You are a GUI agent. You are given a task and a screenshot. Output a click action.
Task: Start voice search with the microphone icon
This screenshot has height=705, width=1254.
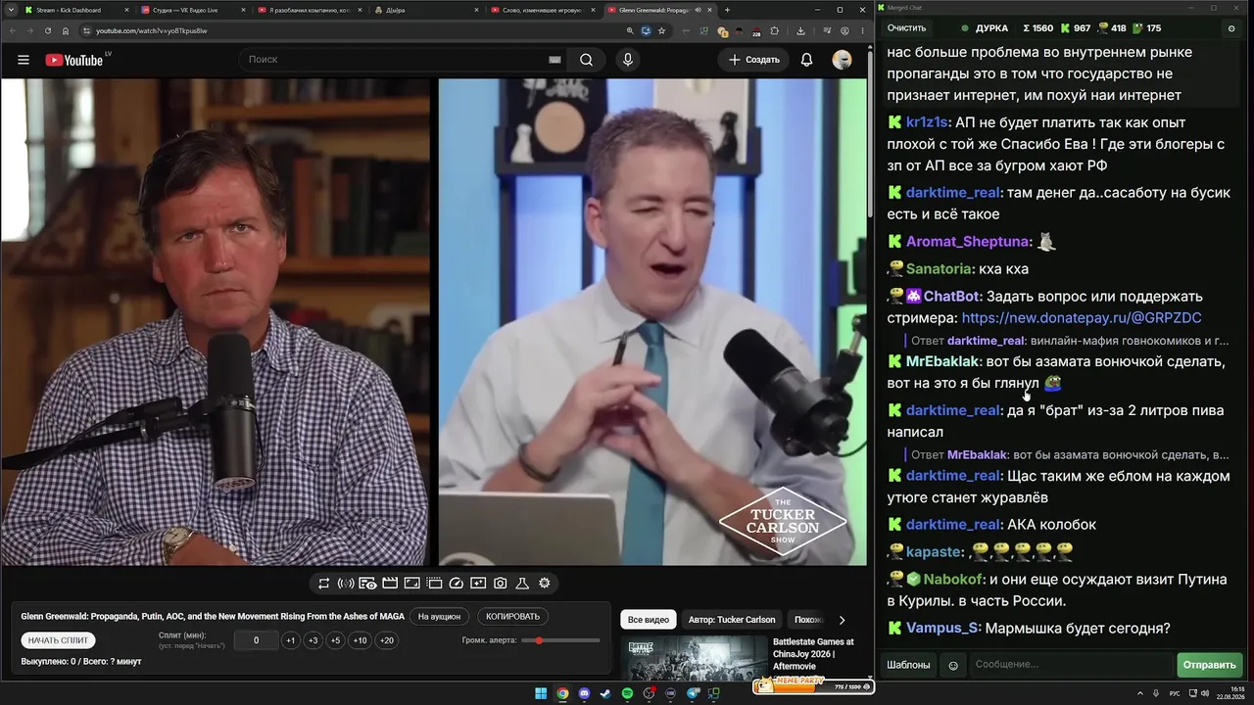point(628,60)
